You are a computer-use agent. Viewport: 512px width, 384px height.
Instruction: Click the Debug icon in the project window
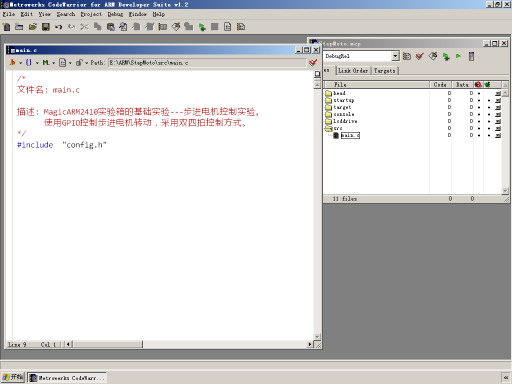tap(446, 56)
